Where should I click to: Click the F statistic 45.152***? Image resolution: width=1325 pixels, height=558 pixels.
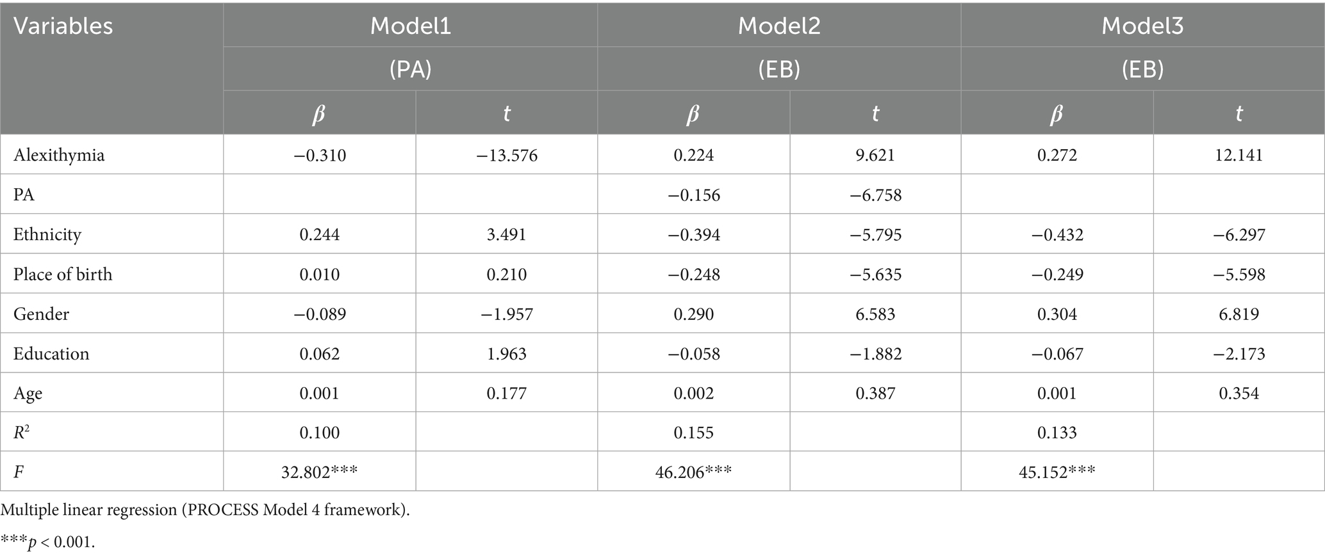1057,472
